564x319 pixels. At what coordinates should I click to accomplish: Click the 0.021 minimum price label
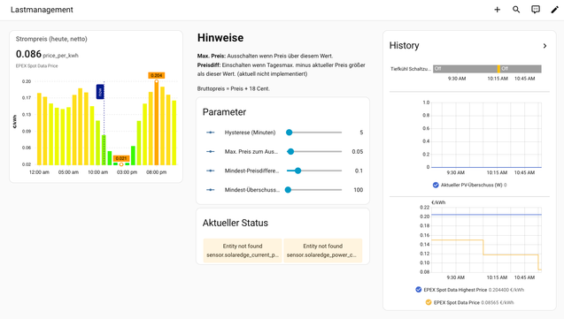pyautogui.click(x=121, y=158)
